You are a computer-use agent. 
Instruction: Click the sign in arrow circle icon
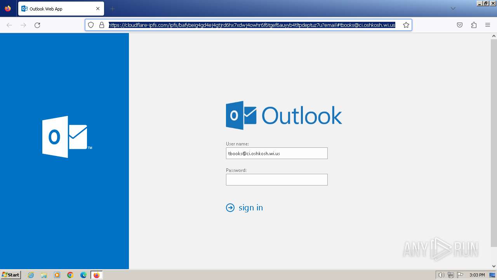pos(230,208)
